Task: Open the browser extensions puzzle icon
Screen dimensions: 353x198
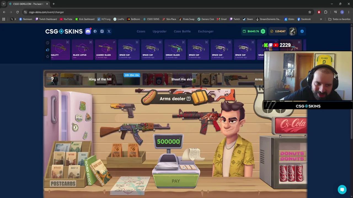Action: pos(326,12)
